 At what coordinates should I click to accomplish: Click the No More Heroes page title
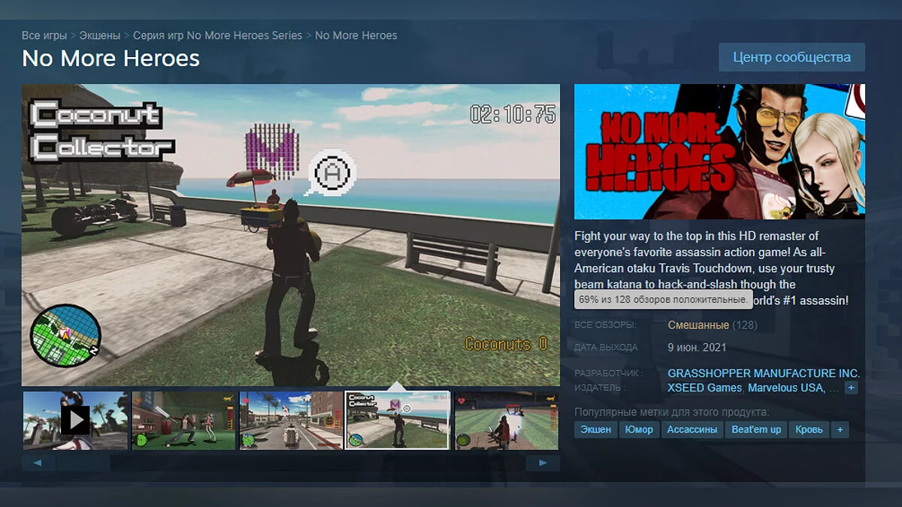click(x=111, y=59)
